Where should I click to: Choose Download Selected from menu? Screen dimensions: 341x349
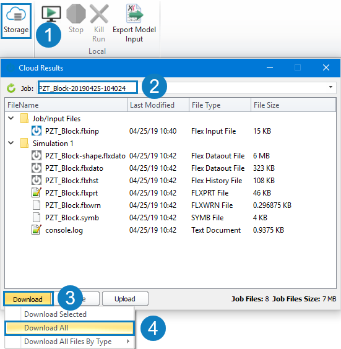70,314
